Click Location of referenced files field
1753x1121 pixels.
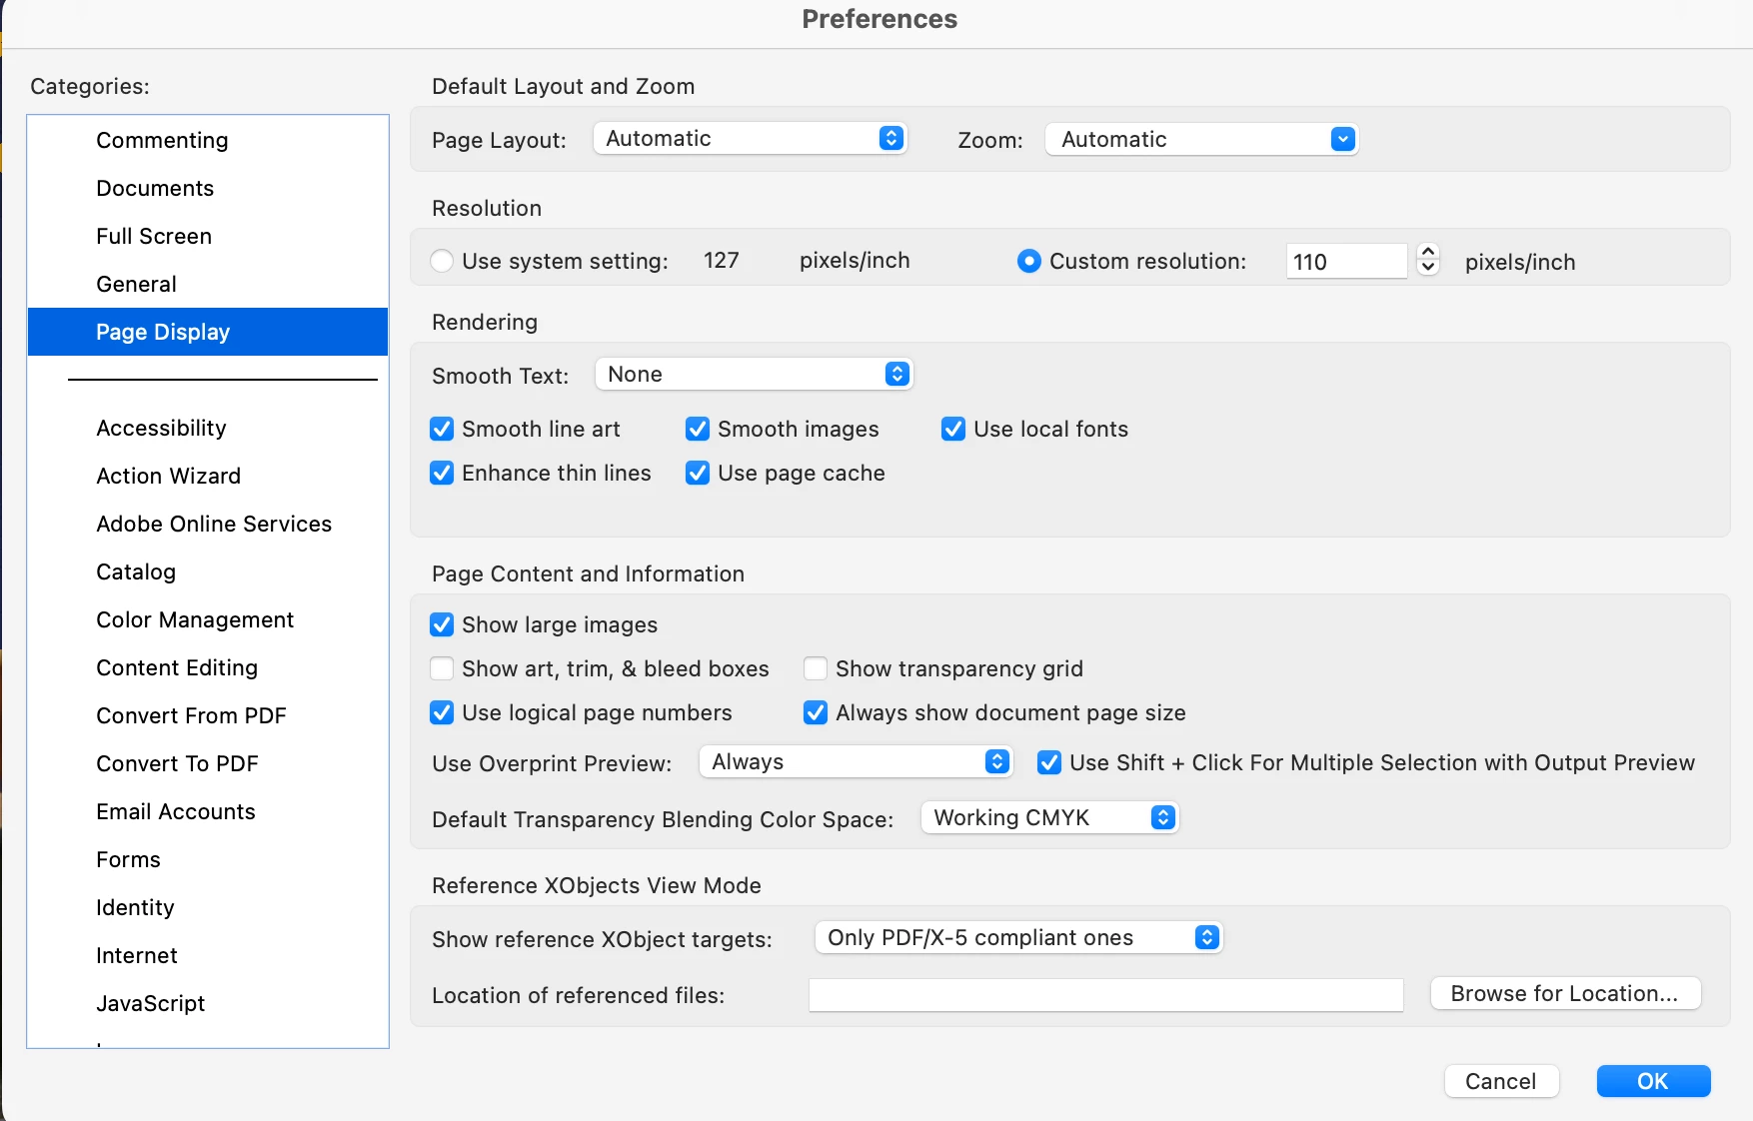(1106, 995)
